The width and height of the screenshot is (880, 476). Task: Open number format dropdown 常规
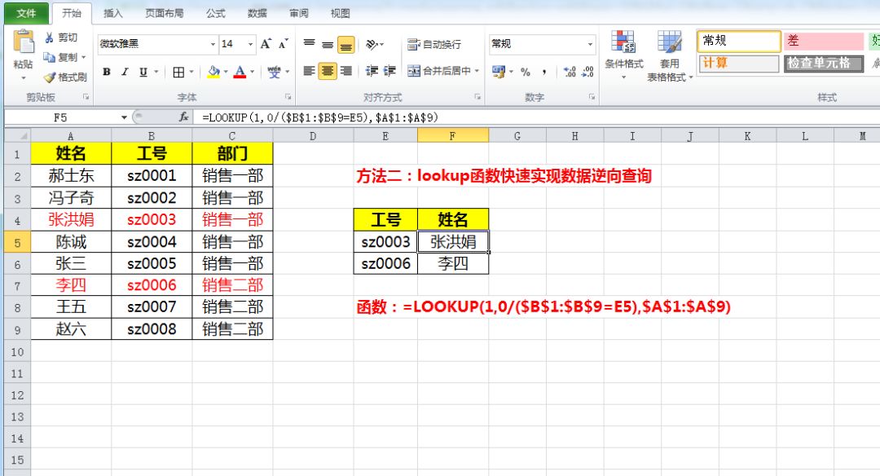590,44
